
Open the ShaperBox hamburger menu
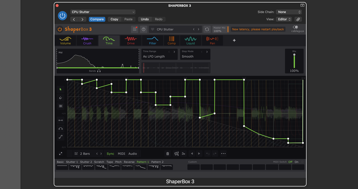click(135, 29)
